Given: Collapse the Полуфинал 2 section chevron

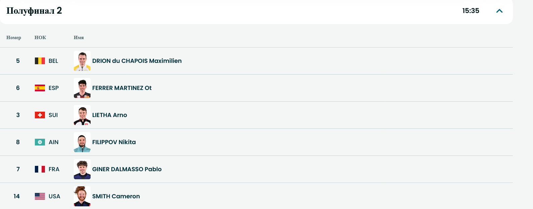Looking at the screenshot, I should [x=499, y=11].
